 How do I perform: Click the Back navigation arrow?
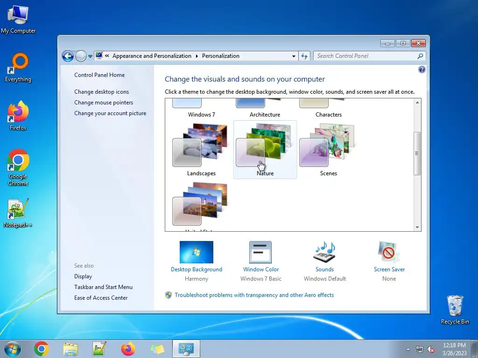(x=68, y=56)
